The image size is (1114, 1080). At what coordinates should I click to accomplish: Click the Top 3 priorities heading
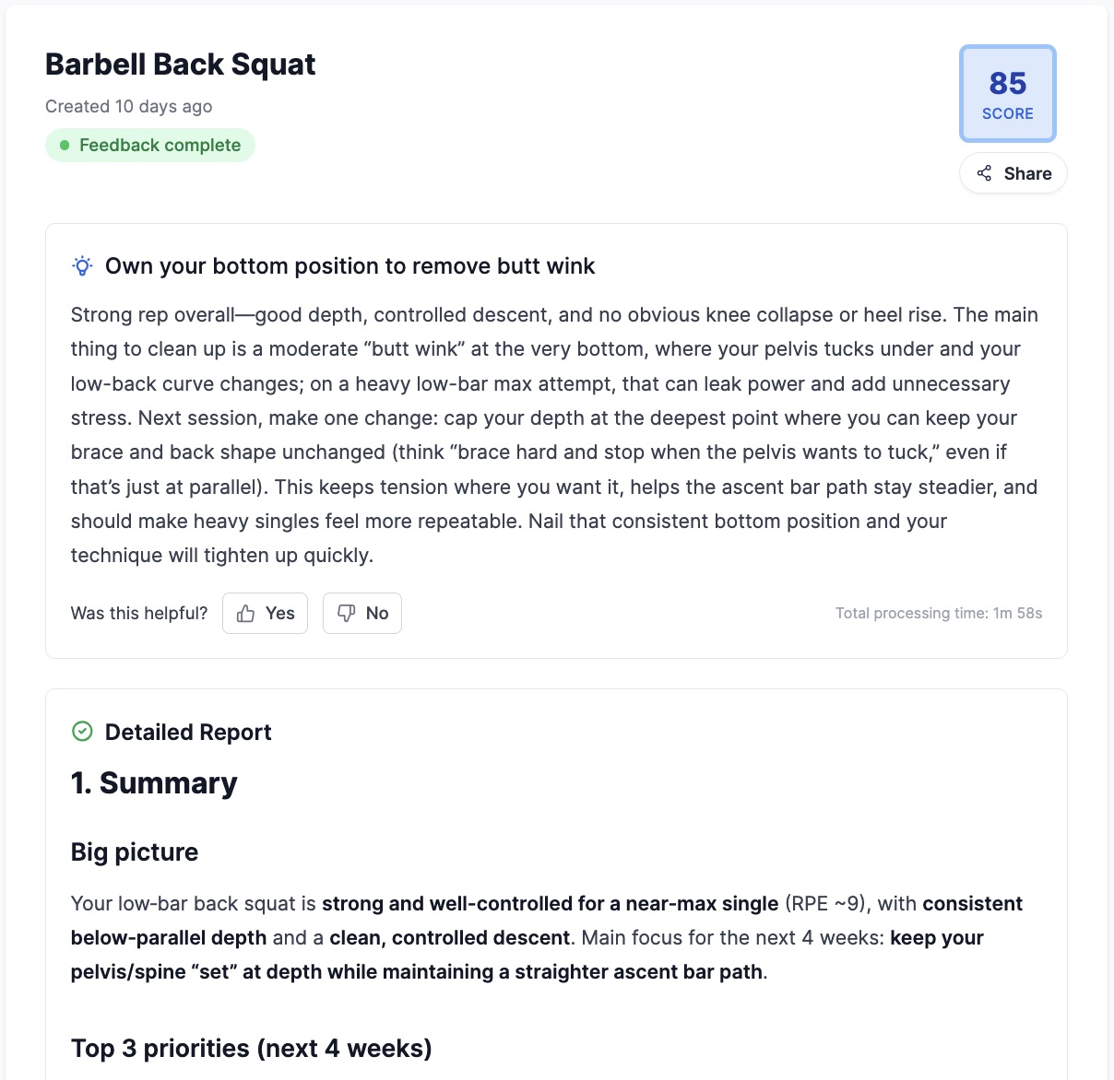tap(252, 1049)
